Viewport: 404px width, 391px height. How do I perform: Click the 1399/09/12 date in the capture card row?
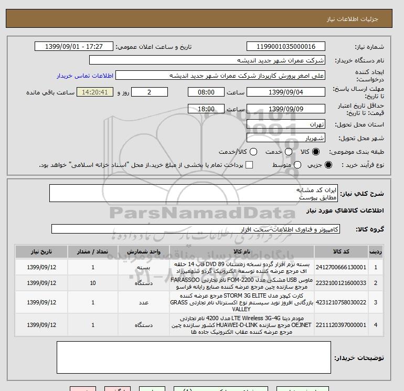(x=41, y=302)
